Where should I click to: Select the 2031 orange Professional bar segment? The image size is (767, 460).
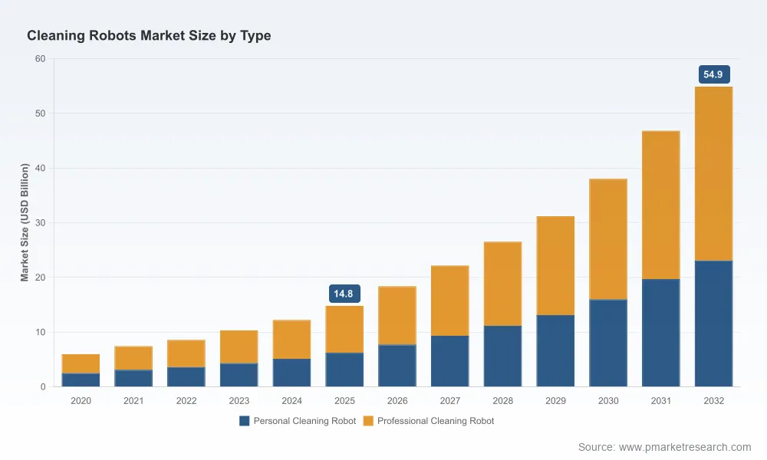pos(661,205)
